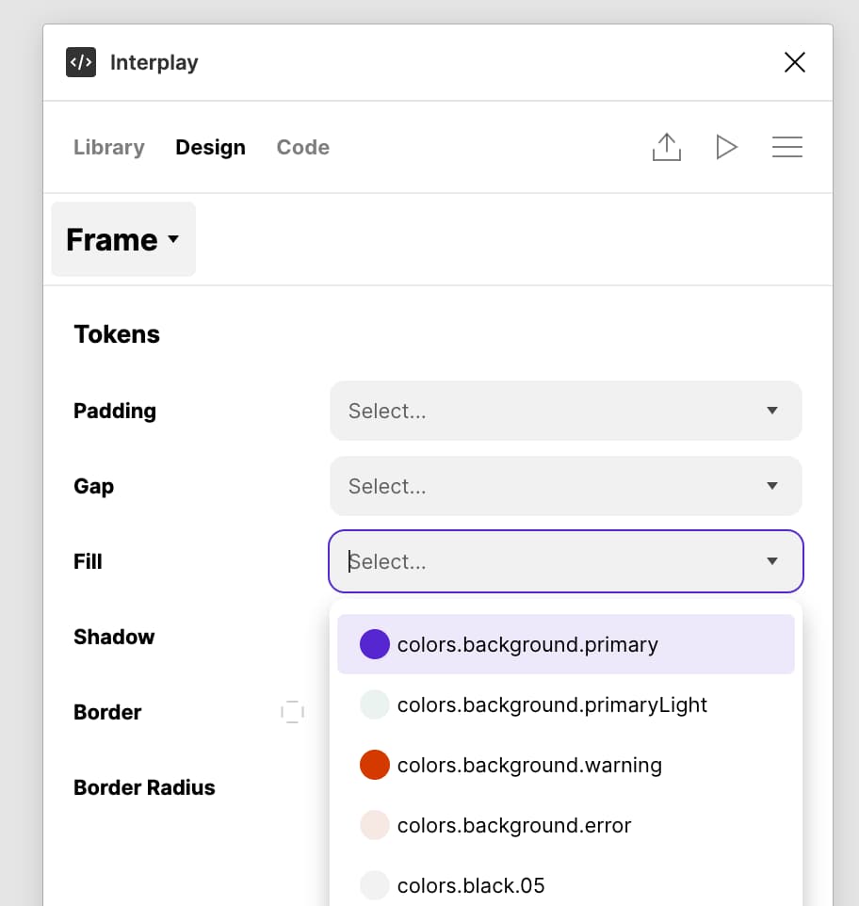The width and height of the screenshot is (859, 906).
Task: Select colors.background.warning from list
Action: point(565,765)
